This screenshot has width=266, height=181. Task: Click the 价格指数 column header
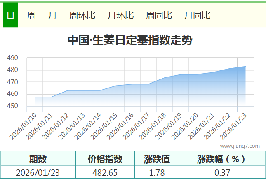105,159
